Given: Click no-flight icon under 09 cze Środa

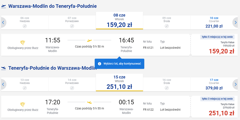Looking at the screenshot, I should click(x=167, y=26).
